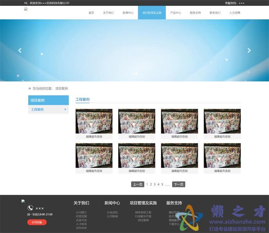Open the 关于我们 navigation menu
The image size is (269, 233).
point(108,13)
